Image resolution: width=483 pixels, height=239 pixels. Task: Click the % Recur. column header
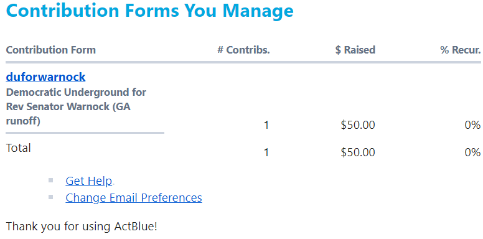(x=461, y=50)
